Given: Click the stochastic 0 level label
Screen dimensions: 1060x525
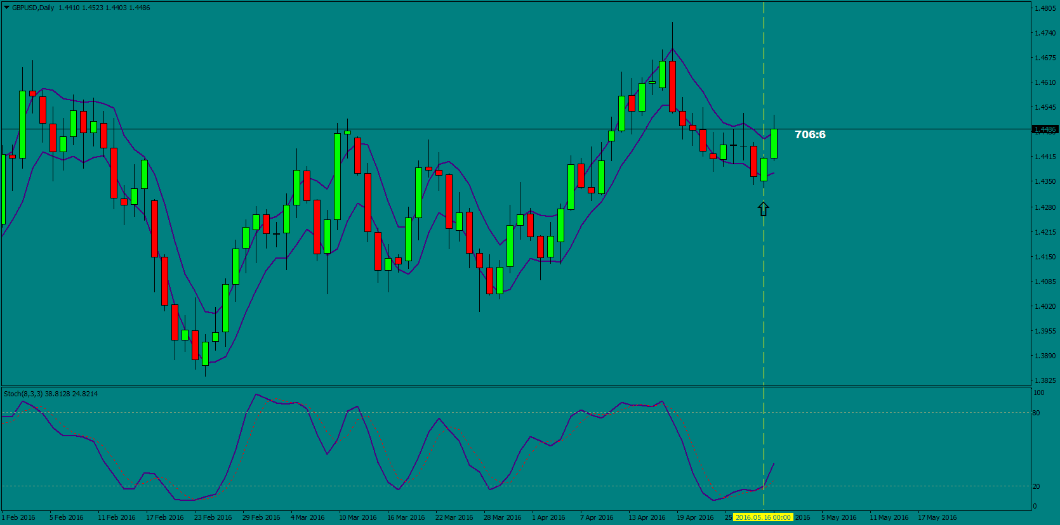Looking at the screenshot, I should [x=1035, y=506].
